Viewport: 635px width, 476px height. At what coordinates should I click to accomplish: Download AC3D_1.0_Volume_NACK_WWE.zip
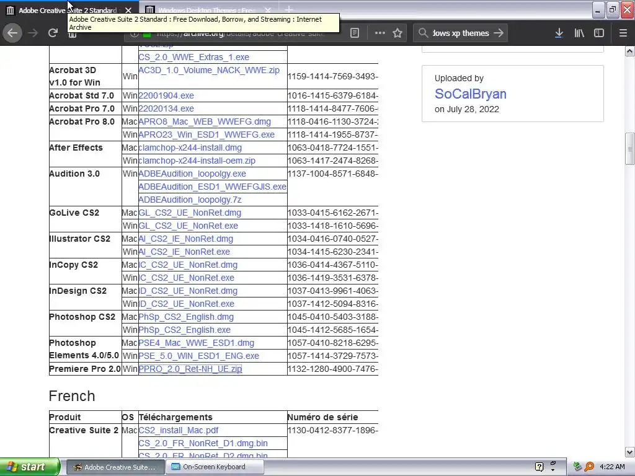pyautogui.click(x=209, y=70)
